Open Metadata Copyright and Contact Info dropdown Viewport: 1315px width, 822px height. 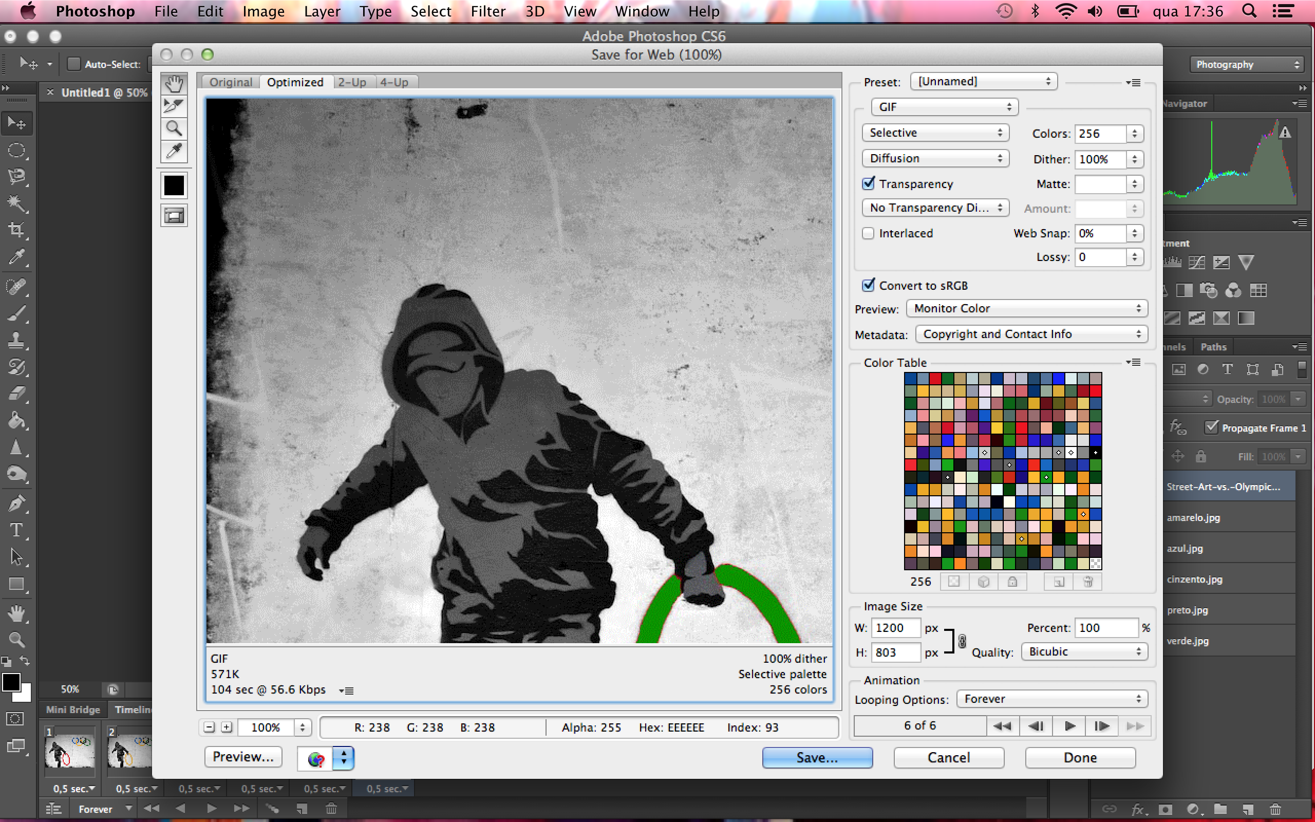[1031, 334]
